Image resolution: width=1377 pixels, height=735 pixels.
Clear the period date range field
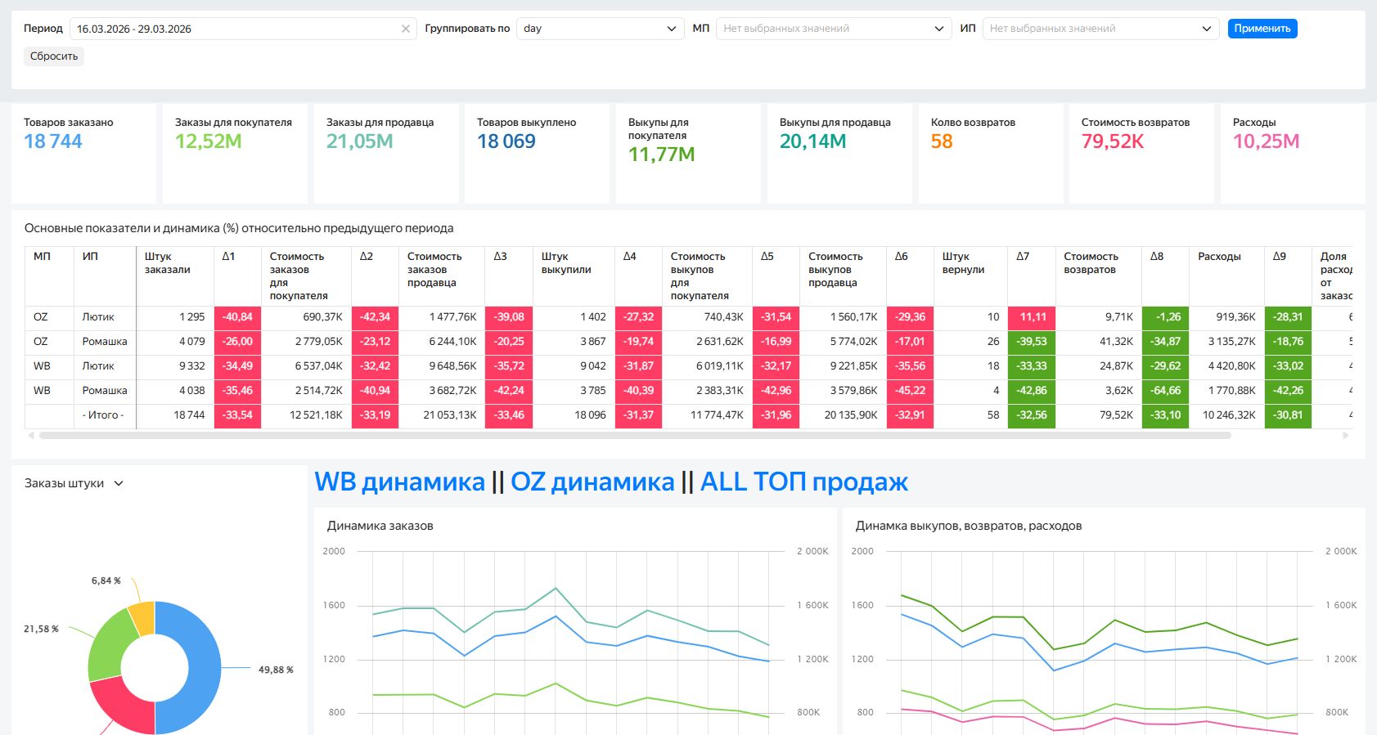click(x=406, y=29)
